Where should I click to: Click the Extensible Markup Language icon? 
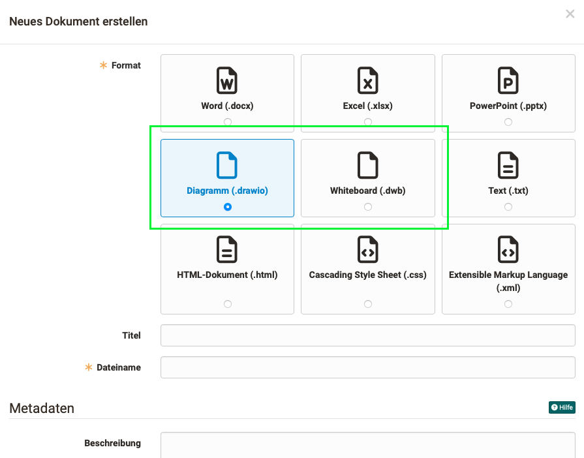pyautogui.click(x=508, y=250)
